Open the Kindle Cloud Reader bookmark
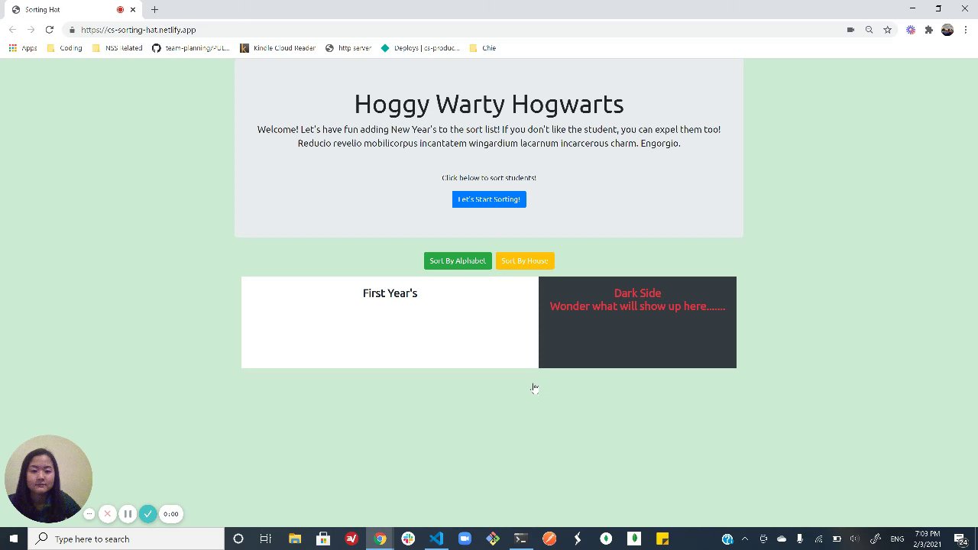This screenshot has width=978, height=550. [x=277, y=48]
